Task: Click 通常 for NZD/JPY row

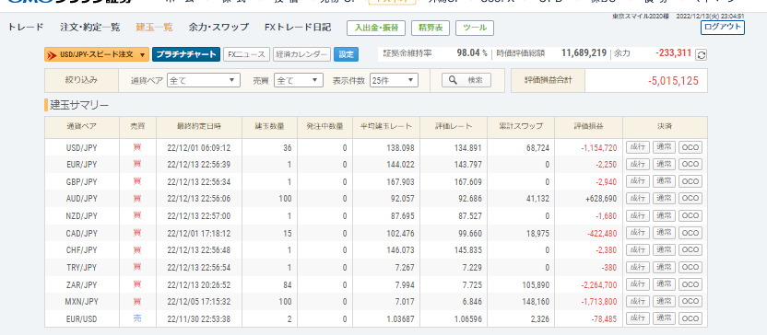Action: click(x=664, y=215)
